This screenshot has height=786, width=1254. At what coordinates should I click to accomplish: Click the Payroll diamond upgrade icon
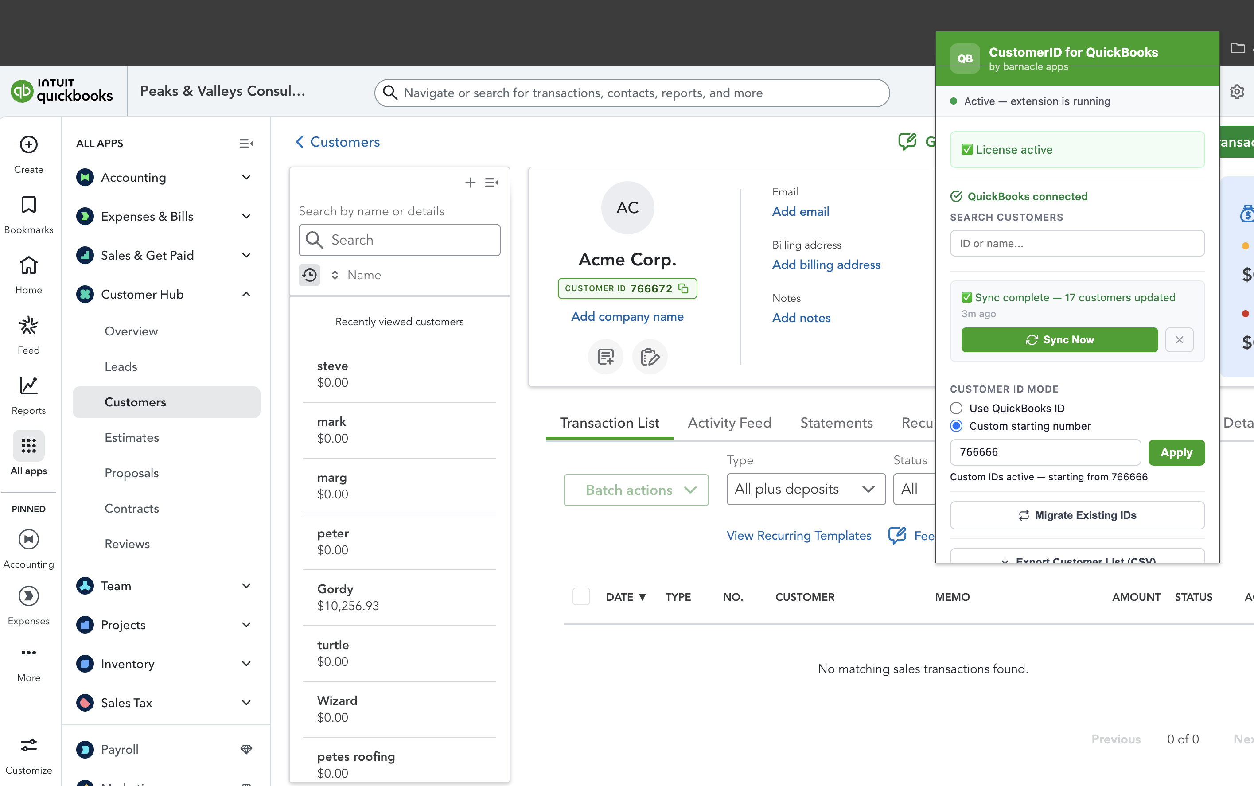coord(246,749)
